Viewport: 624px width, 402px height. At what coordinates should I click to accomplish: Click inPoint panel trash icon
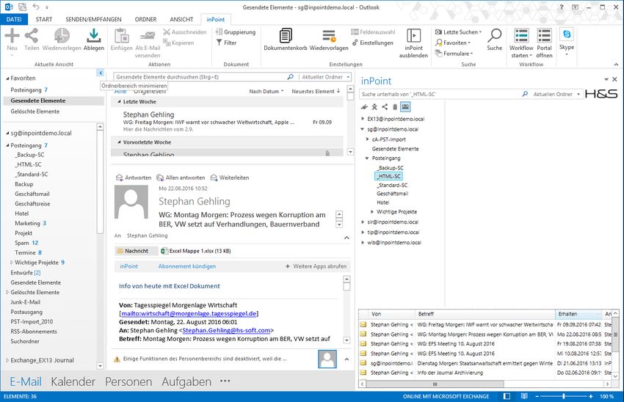(x=395, y=106)
